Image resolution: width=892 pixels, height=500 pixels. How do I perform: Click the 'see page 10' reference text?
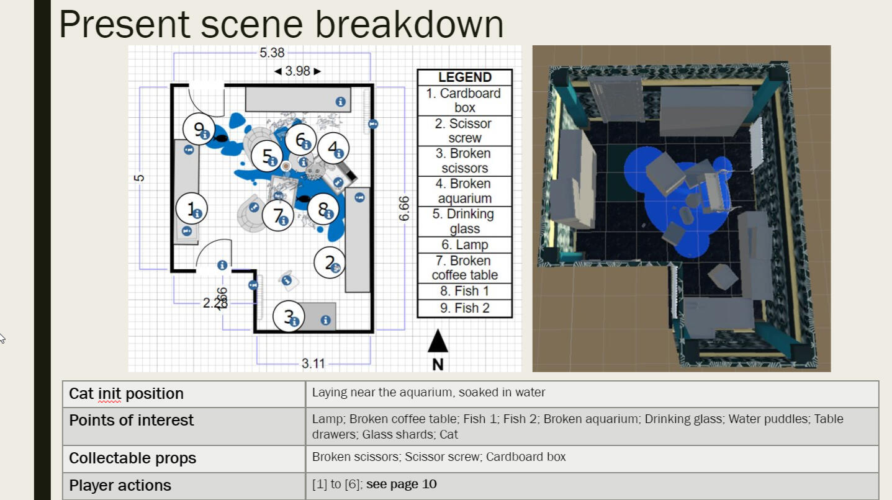tap(401, 484)
